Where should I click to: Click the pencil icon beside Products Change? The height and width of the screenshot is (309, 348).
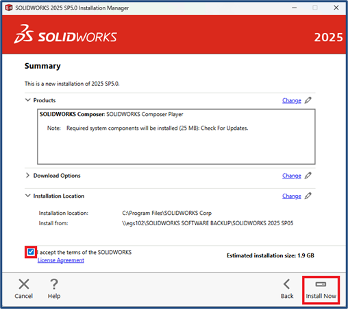(308, 100)
